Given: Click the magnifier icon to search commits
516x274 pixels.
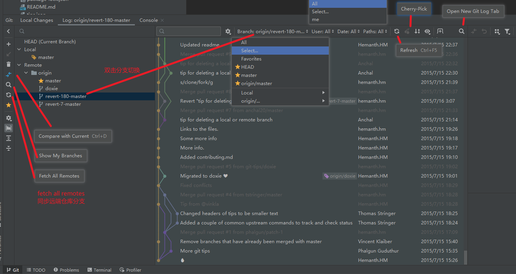Looking at the screenshot, I should point(461,31).
